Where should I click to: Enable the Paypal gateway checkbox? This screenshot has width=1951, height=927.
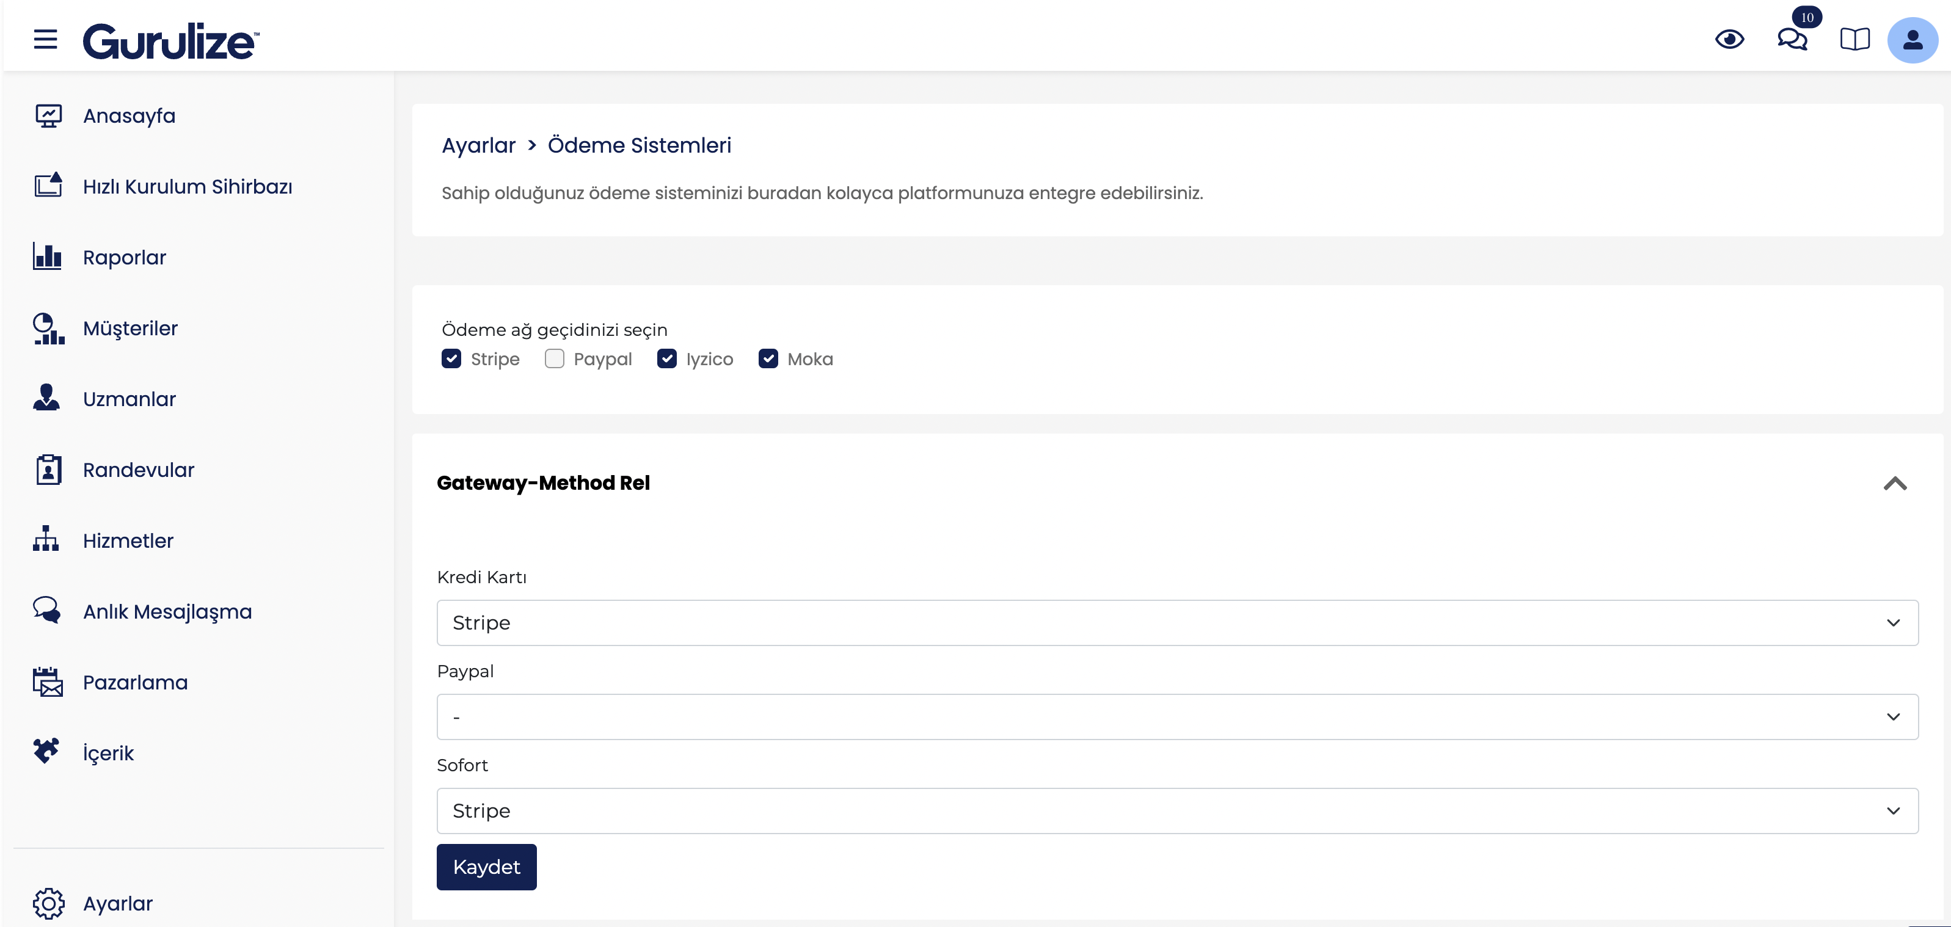tap(555, 359)
